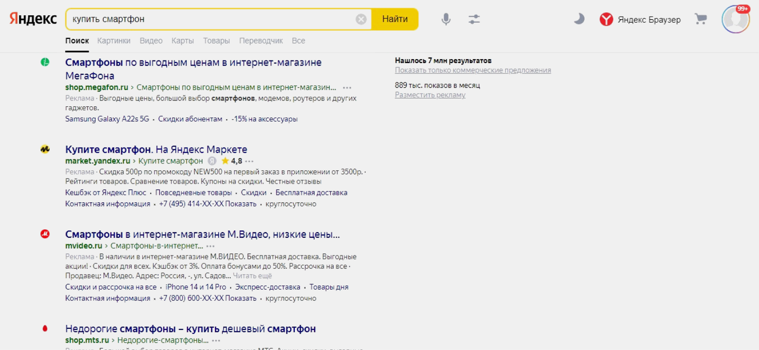Screen dimensions: 759x350
Task: Open more options dots for shop.mts.ru
Action: (x=216, y=340)
